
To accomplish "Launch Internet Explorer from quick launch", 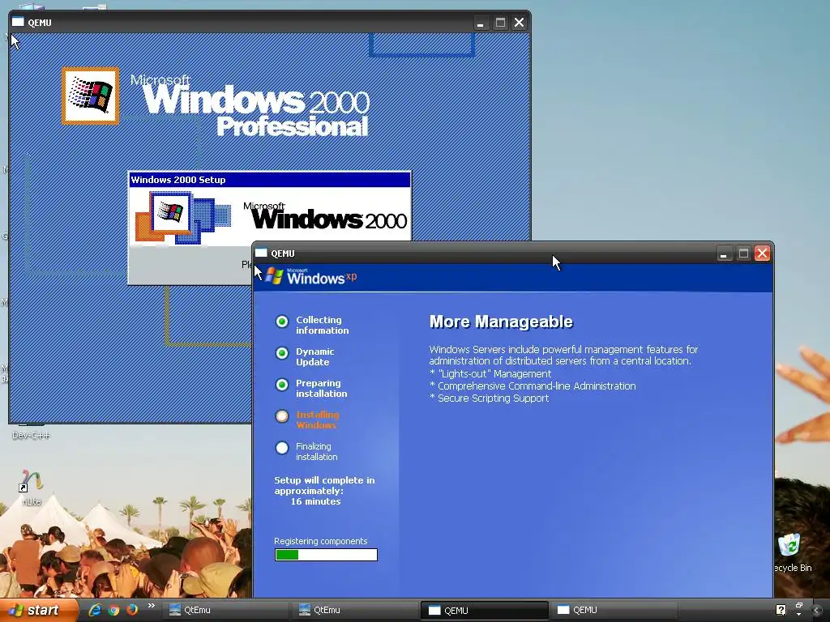I will coord(96,610).
